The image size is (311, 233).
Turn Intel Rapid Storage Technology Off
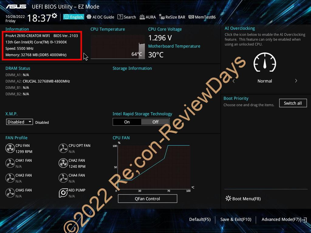tap(155, 122)
